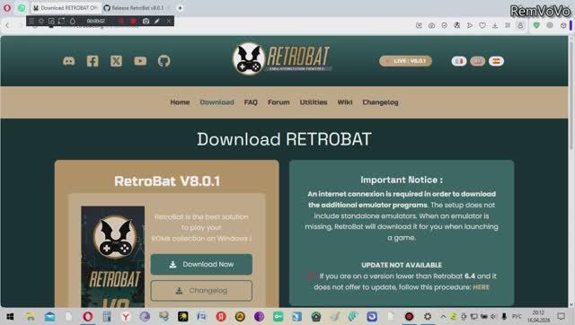Image resolution: width=575 pixels, height=325 pixels.
Task: Select the Download menu item
Action: coord(217,102)
